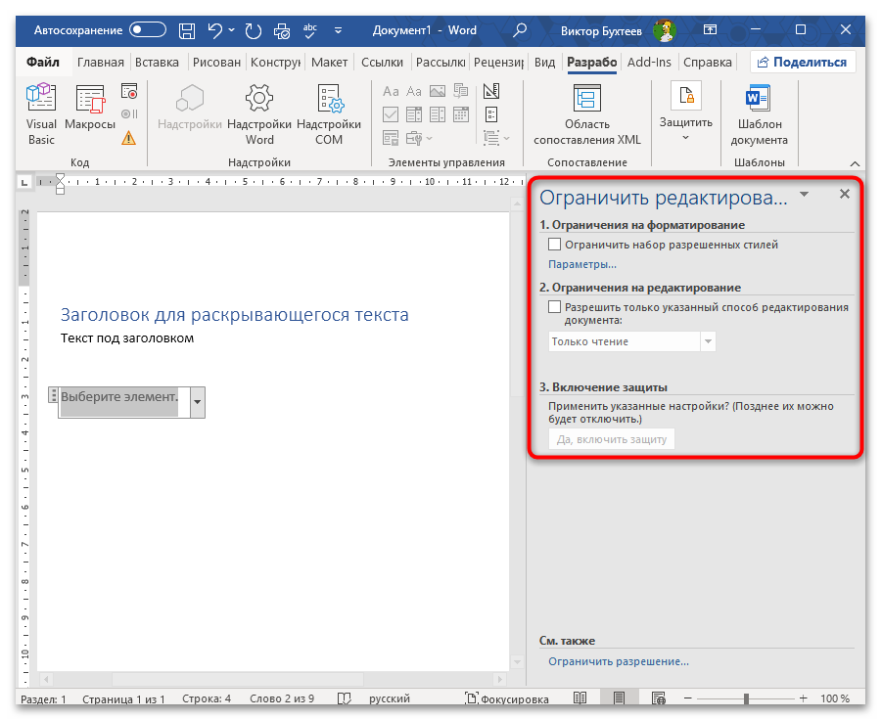Screen dimensions: 881x720
Task: Click the Parameters (Параметры...) link
Action: 582,264
